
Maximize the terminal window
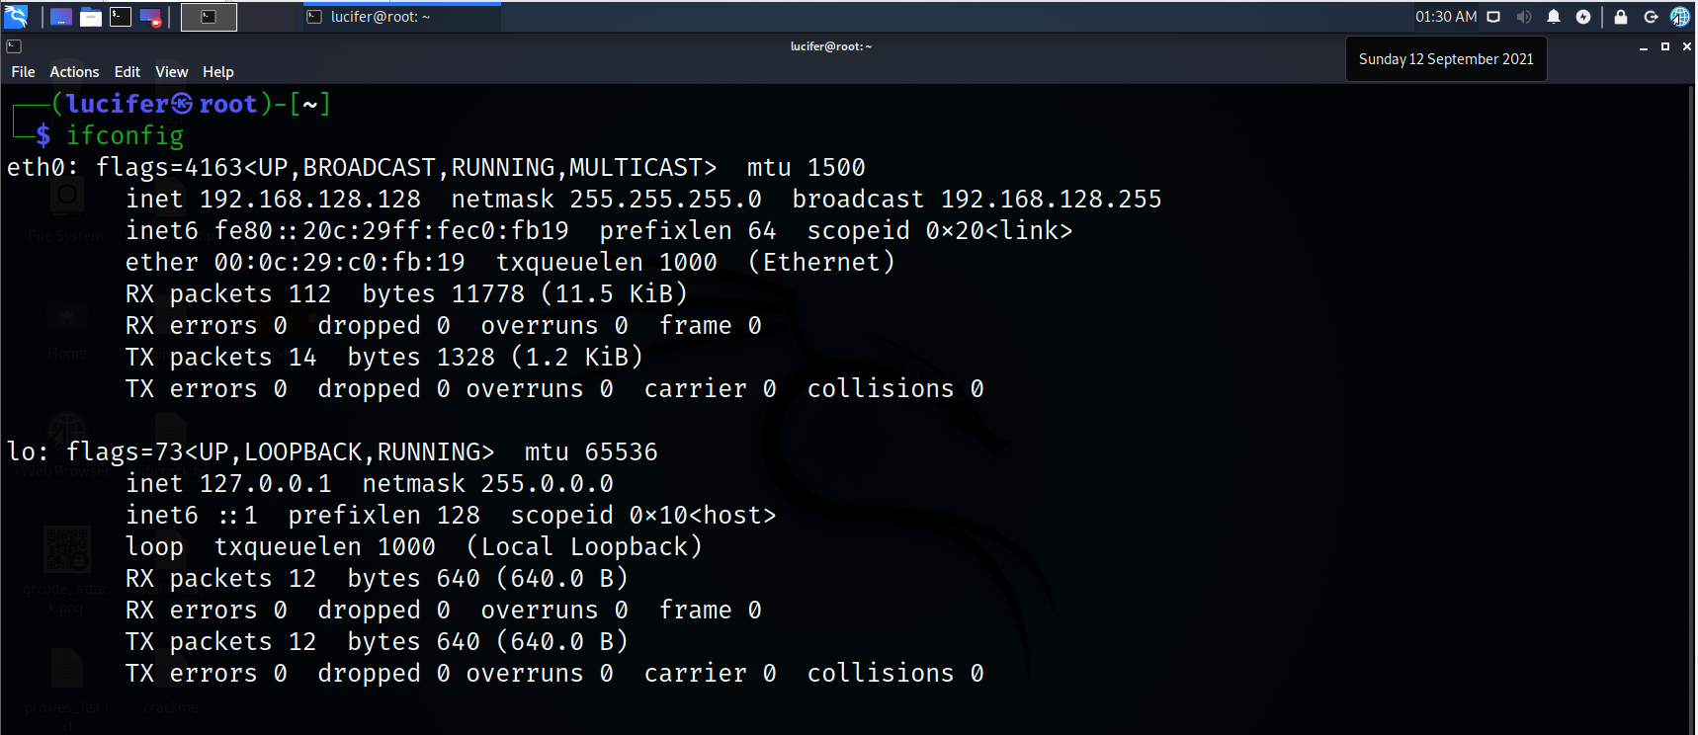click(1665, 46)
